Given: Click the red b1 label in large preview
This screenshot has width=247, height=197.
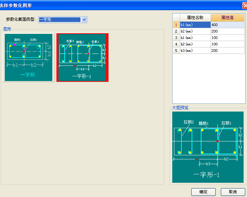Looking at the screenshot, I should coord(197,159).
